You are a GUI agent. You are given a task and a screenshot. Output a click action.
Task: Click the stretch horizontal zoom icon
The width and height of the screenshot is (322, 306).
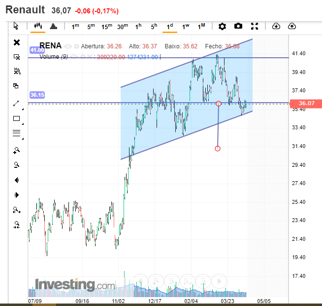coord(17,210)
